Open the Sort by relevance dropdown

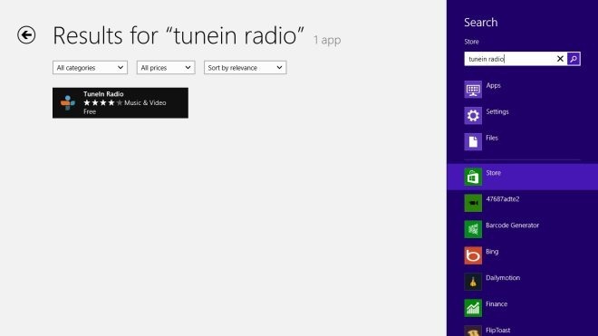tap(246, 68)
